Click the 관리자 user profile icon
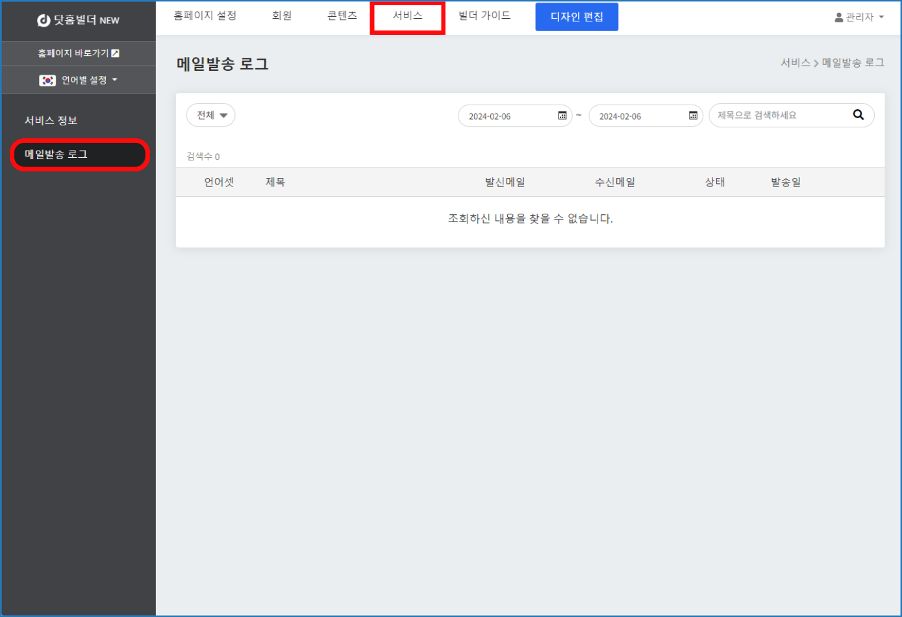 click(838, 18)
